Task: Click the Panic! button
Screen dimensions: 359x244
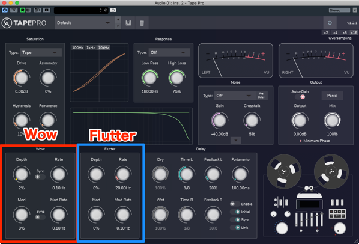Action: (332, 96)
